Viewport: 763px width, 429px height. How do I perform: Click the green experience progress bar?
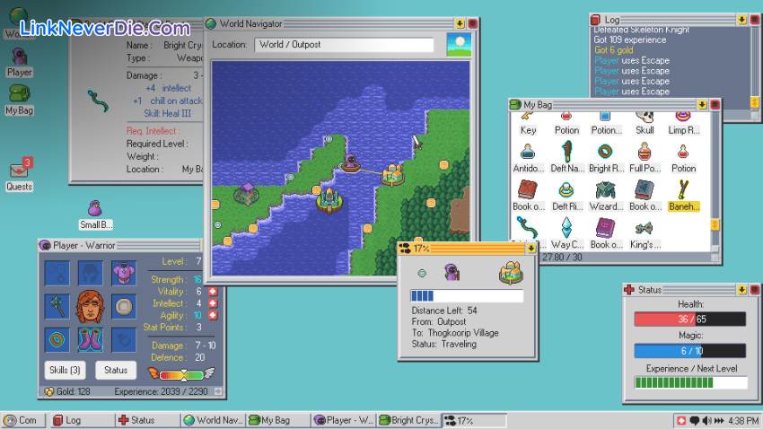click(691, 383)
